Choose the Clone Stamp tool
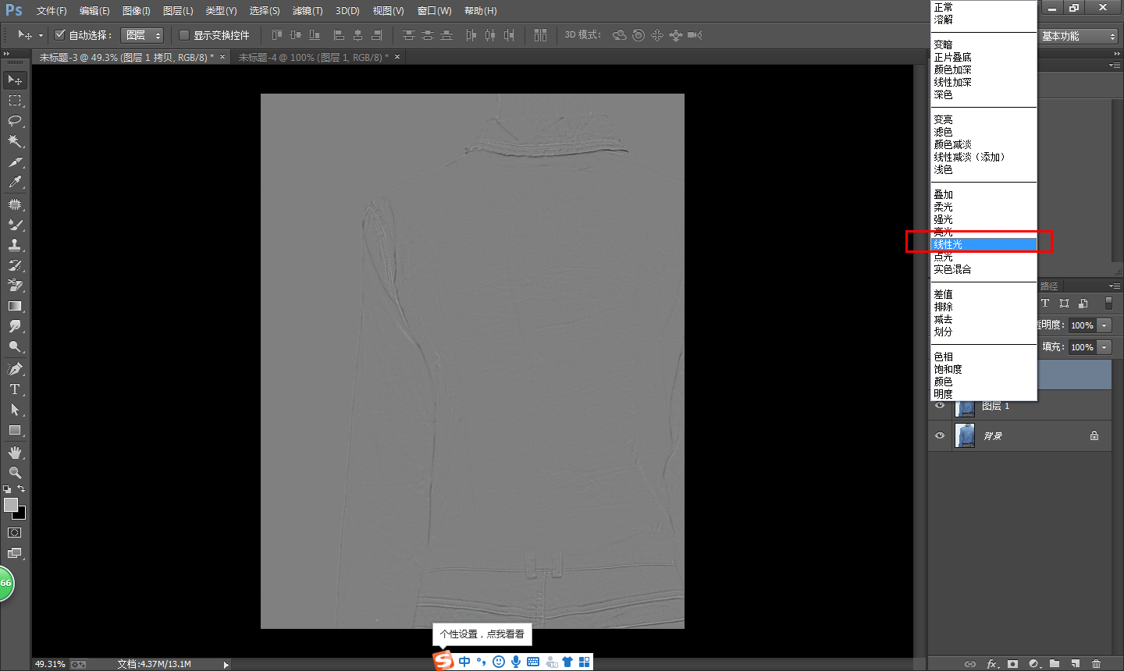This screenshot has height=671, width=1124. pos(15,245)
